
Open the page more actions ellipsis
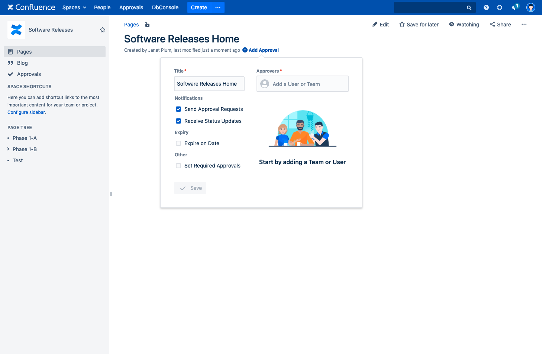point(524,24)
